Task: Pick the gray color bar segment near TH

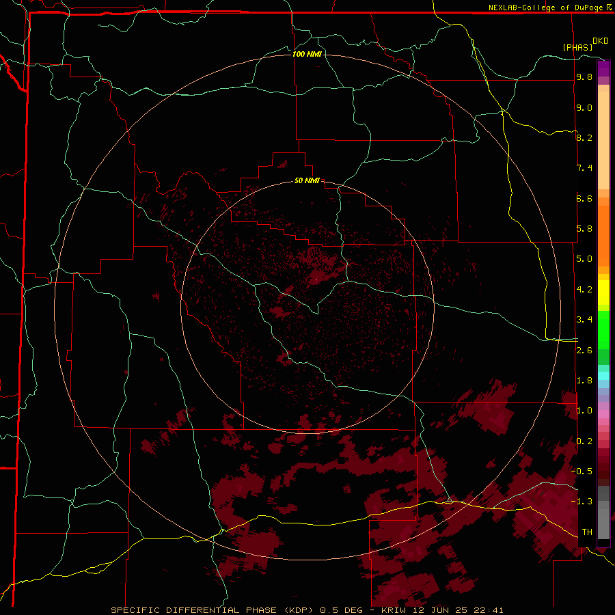Action: click(x=603, y=523)
